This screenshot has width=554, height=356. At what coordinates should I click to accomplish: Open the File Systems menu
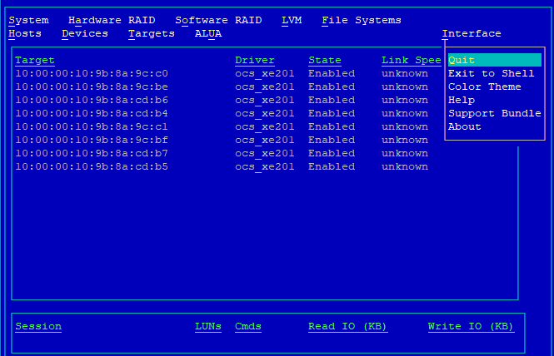click(x=362, y=20)
